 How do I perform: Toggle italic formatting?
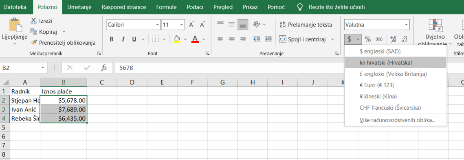click(x=123, y=39)
